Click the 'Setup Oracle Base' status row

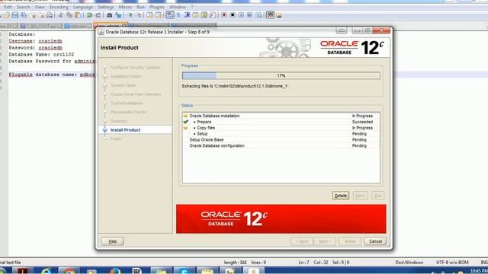pyautogui.click(x=281, y=140)
